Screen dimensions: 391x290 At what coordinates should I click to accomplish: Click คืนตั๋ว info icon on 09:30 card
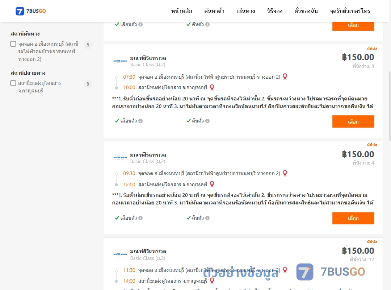[207, 218]
